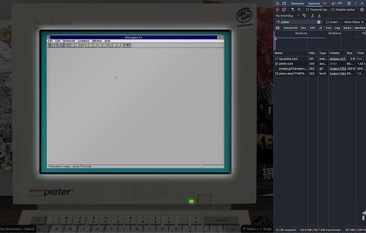Clear the 'pieter' filter text
The height and width of the screenshot is (233, 366).
coord(319,22)
